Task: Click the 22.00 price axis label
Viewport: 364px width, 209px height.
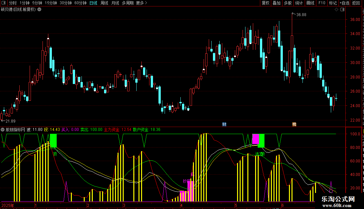Action: (355, 120)
